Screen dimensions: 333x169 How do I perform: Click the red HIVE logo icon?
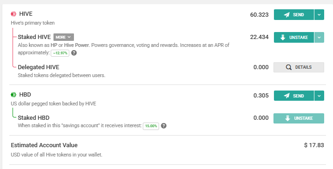(13, 14)
